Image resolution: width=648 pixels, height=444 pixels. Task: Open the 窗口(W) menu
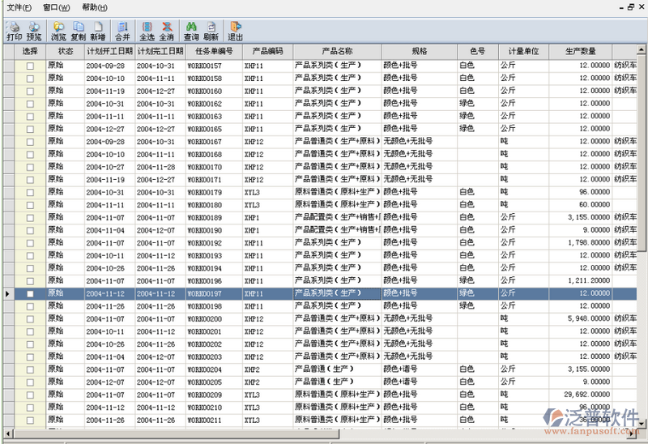[57, 7]
